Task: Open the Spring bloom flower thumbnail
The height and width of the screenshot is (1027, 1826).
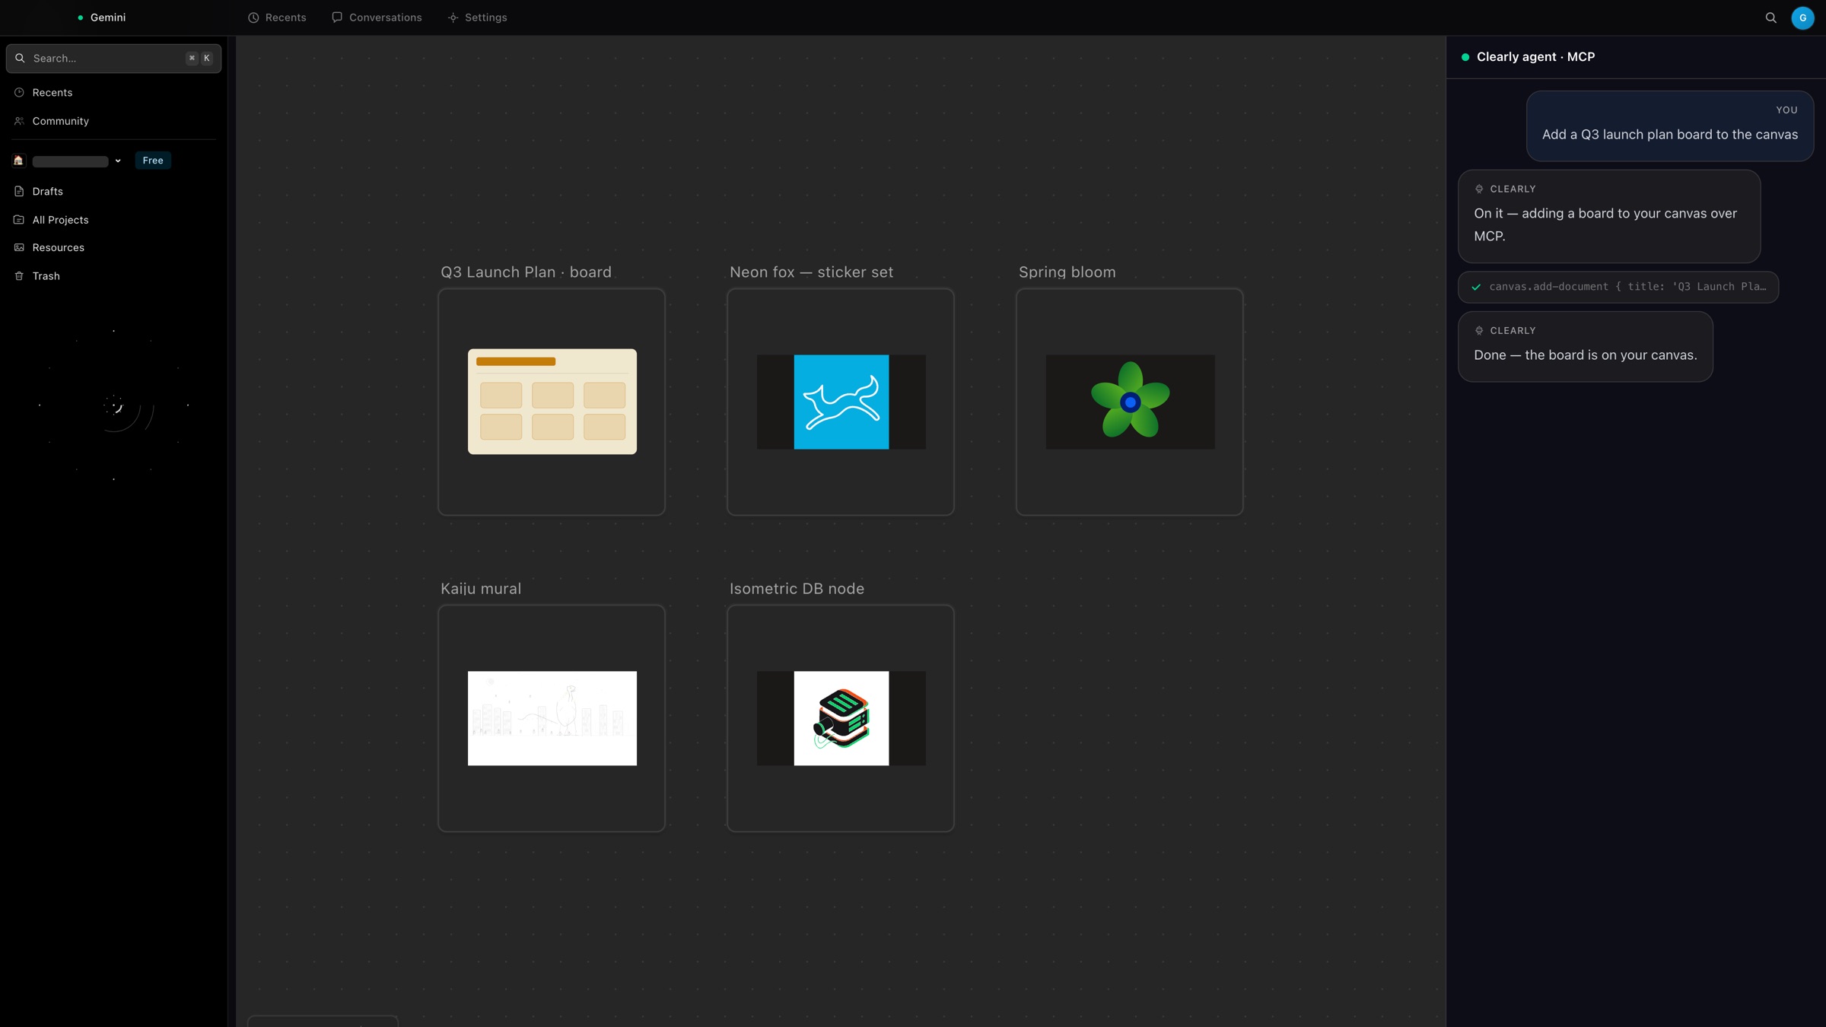Action: pos(1130,402)
